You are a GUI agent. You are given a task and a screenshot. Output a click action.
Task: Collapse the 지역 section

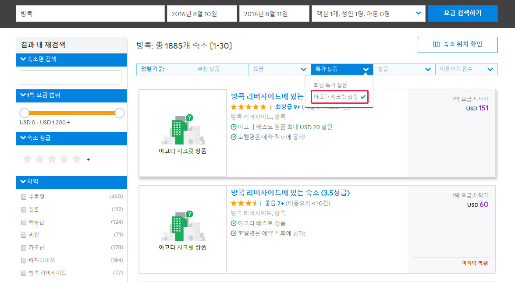pos(71,182)
